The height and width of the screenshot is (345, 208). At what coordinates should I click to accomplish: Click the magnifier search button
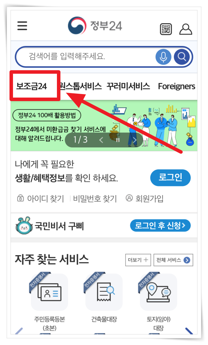[182, 57]
